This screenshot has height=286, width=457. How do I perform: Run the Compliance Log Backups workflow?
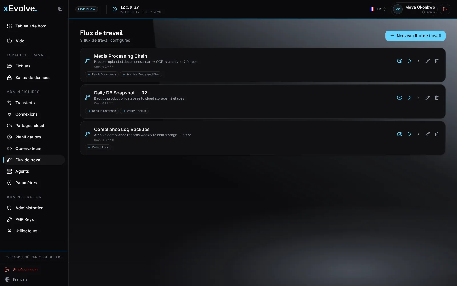(409, 134)
